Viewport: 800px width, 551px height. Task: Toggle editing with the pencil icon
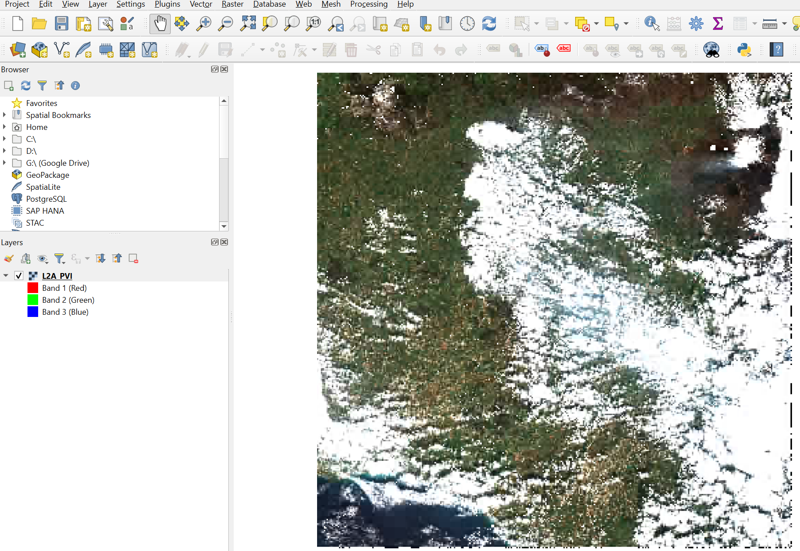(x=203, y=50)
